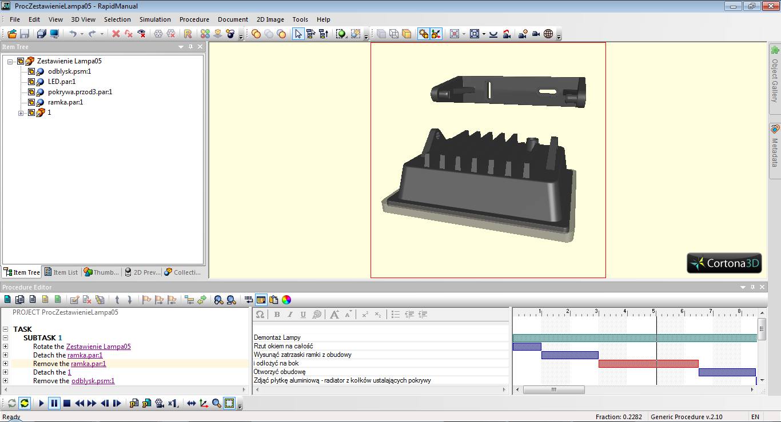The width and height of the screenshot is (781, 422).
Task: Fast-forward the simulation with double-right arrows
Action: [x=92, y=403]
